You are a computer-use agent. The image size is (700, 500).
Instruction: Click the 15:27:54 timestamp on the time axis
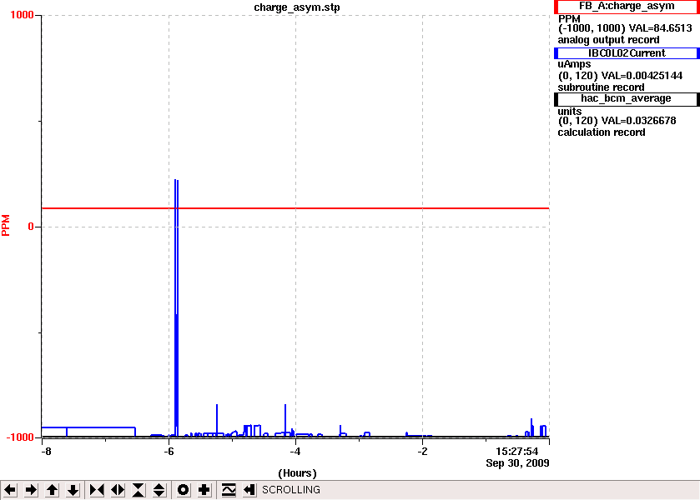tap(516, 452)
